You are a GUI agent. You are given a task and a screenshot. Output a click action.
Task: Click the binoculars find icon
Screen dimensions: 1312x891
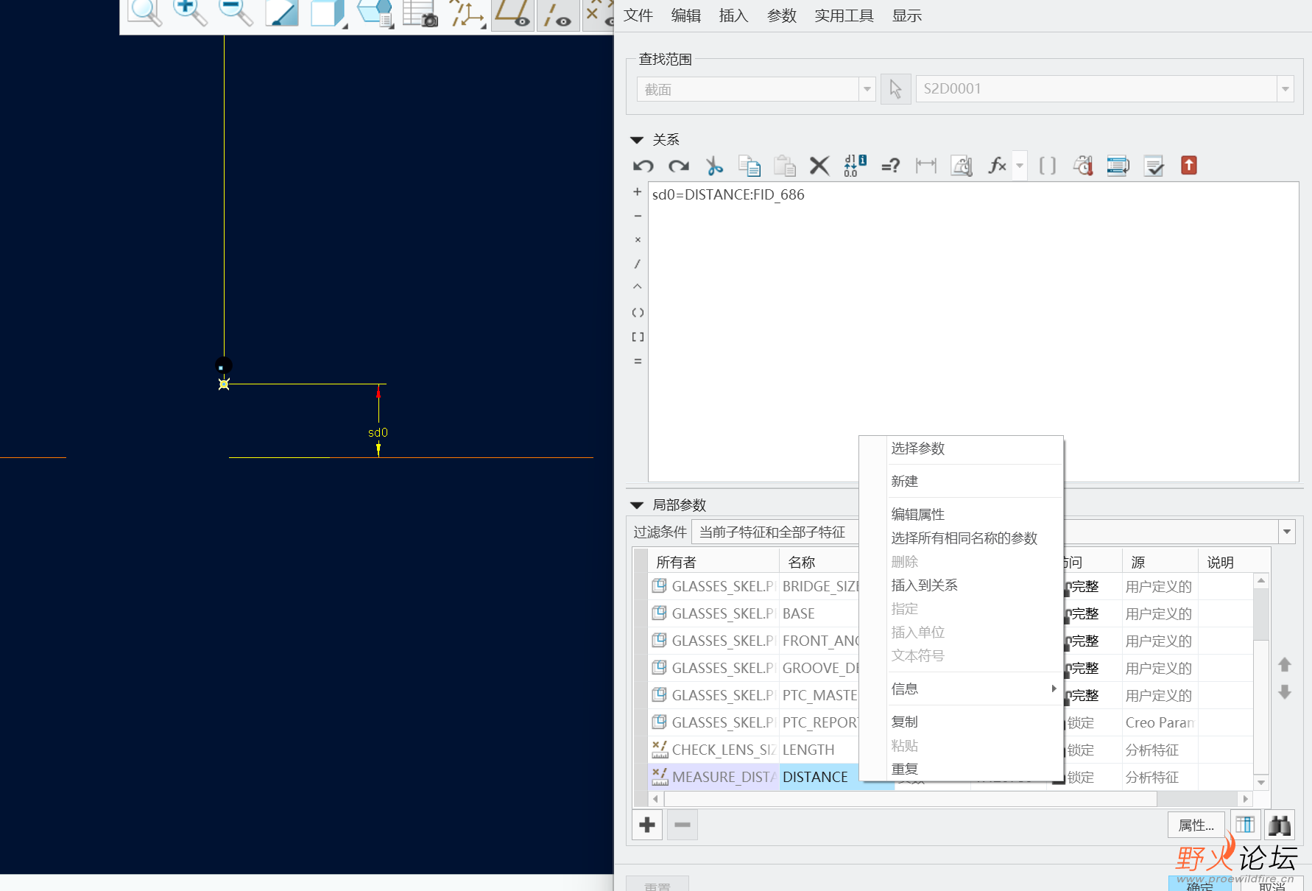[1280, 825]
